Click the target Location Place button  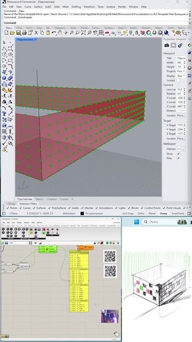click(181, 138)
